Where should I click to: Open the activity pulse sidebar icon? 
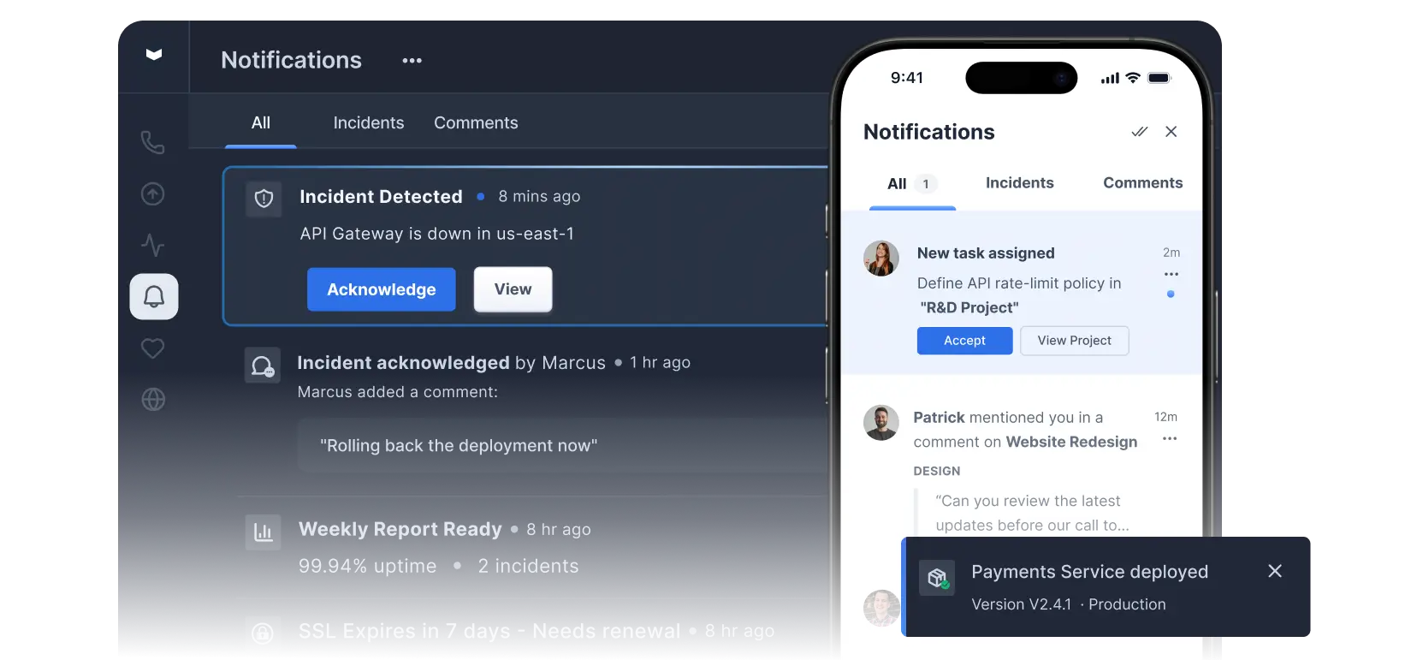tap(153, 246)
